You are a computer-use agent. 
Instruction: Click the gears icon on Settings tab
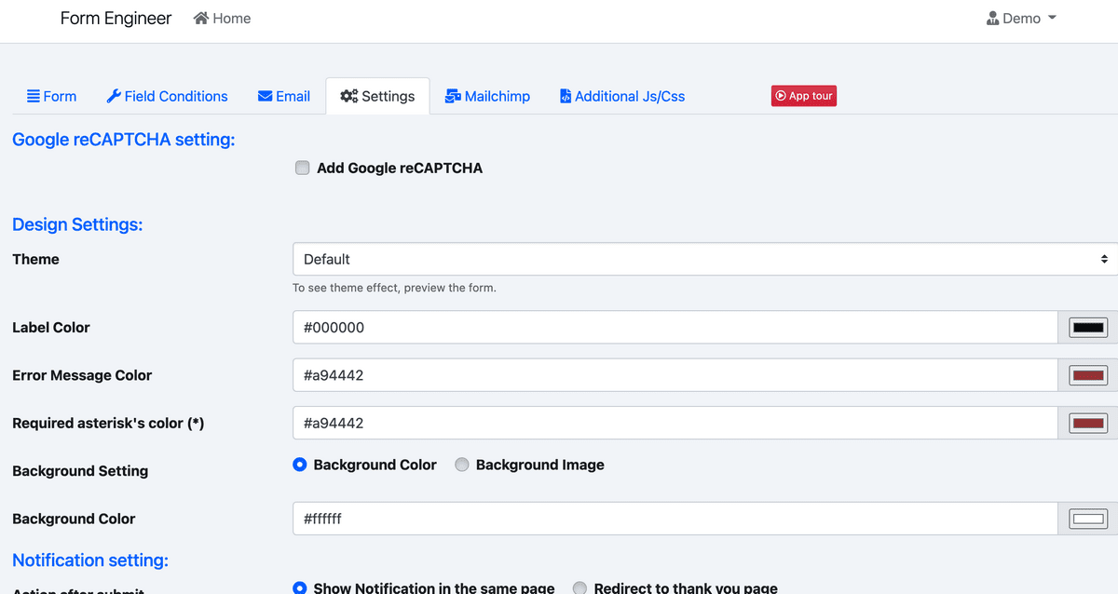click(x=349, y=96)
